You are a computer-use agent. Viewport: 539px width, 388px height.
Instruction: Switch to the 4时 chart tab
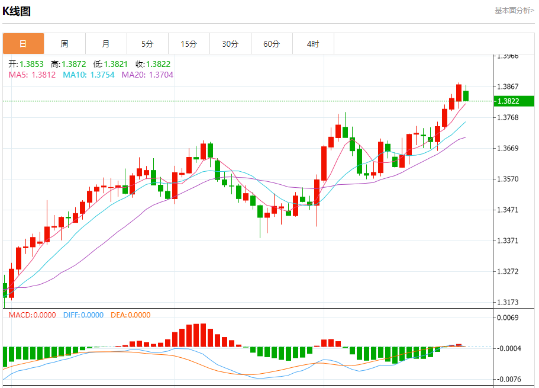pos(313,44)
